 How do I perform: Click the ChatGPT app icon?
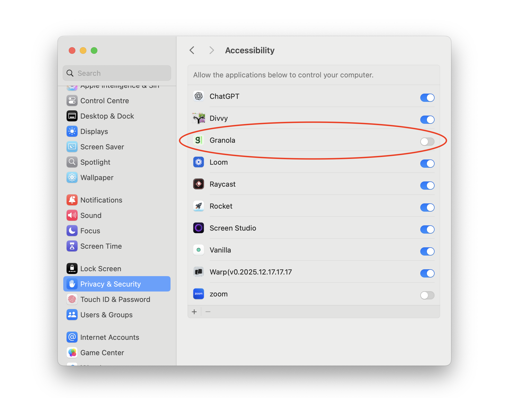[198, 96]
